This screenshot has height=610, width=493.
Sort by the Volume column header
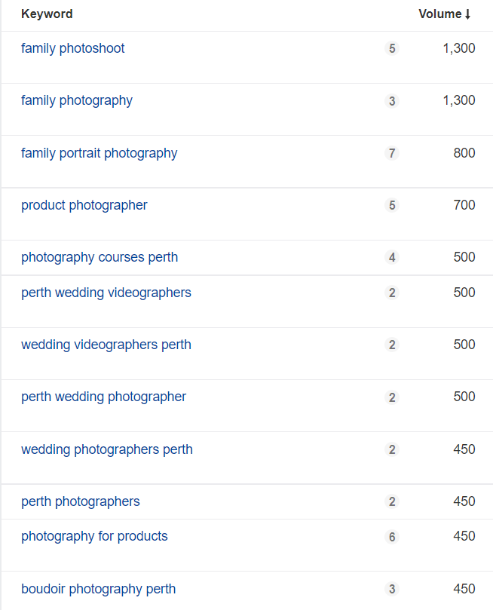tap(440, 14)
